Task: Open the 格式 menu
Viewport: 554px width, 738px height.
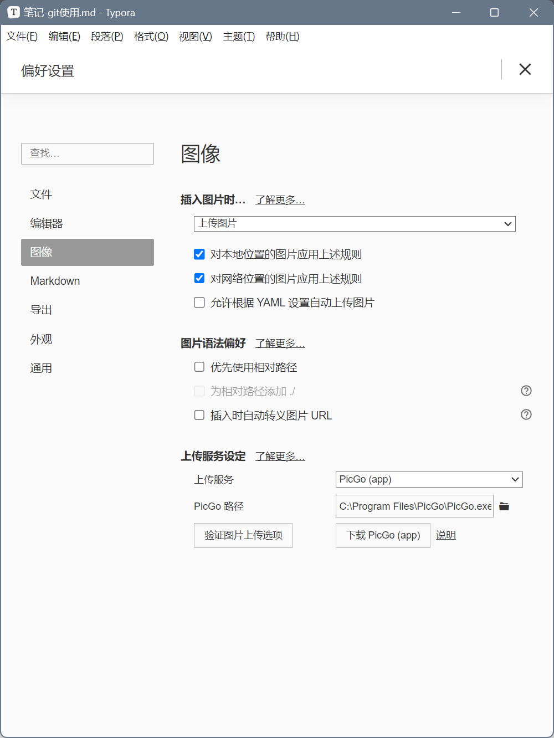Action: [x=151, y=37]
